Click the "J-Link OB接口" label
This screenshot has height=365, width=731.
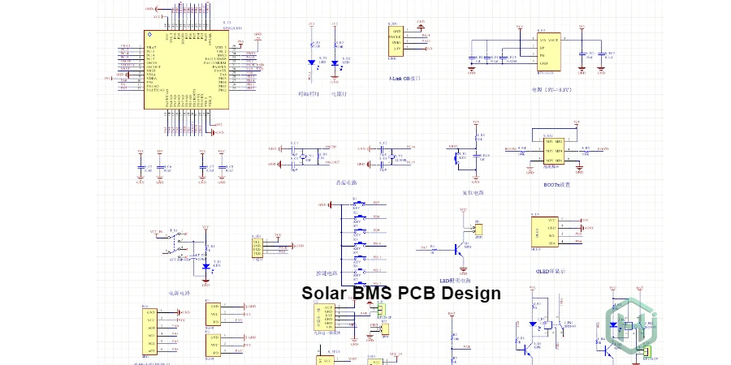coord(404,79)
